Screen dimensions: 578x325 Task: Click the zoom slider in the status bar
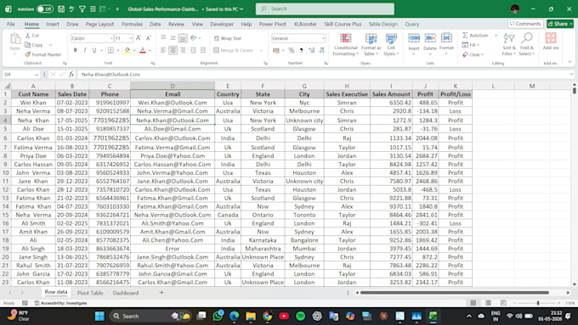click(x=538, y=303)
